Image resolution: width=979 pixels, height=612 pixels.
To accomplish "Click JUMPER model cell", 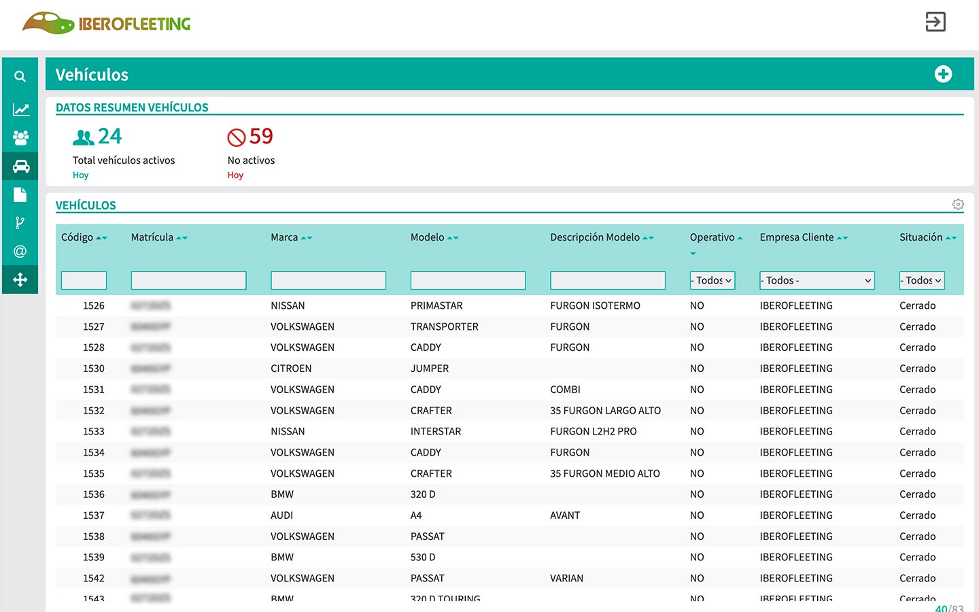I will [430, 369].
